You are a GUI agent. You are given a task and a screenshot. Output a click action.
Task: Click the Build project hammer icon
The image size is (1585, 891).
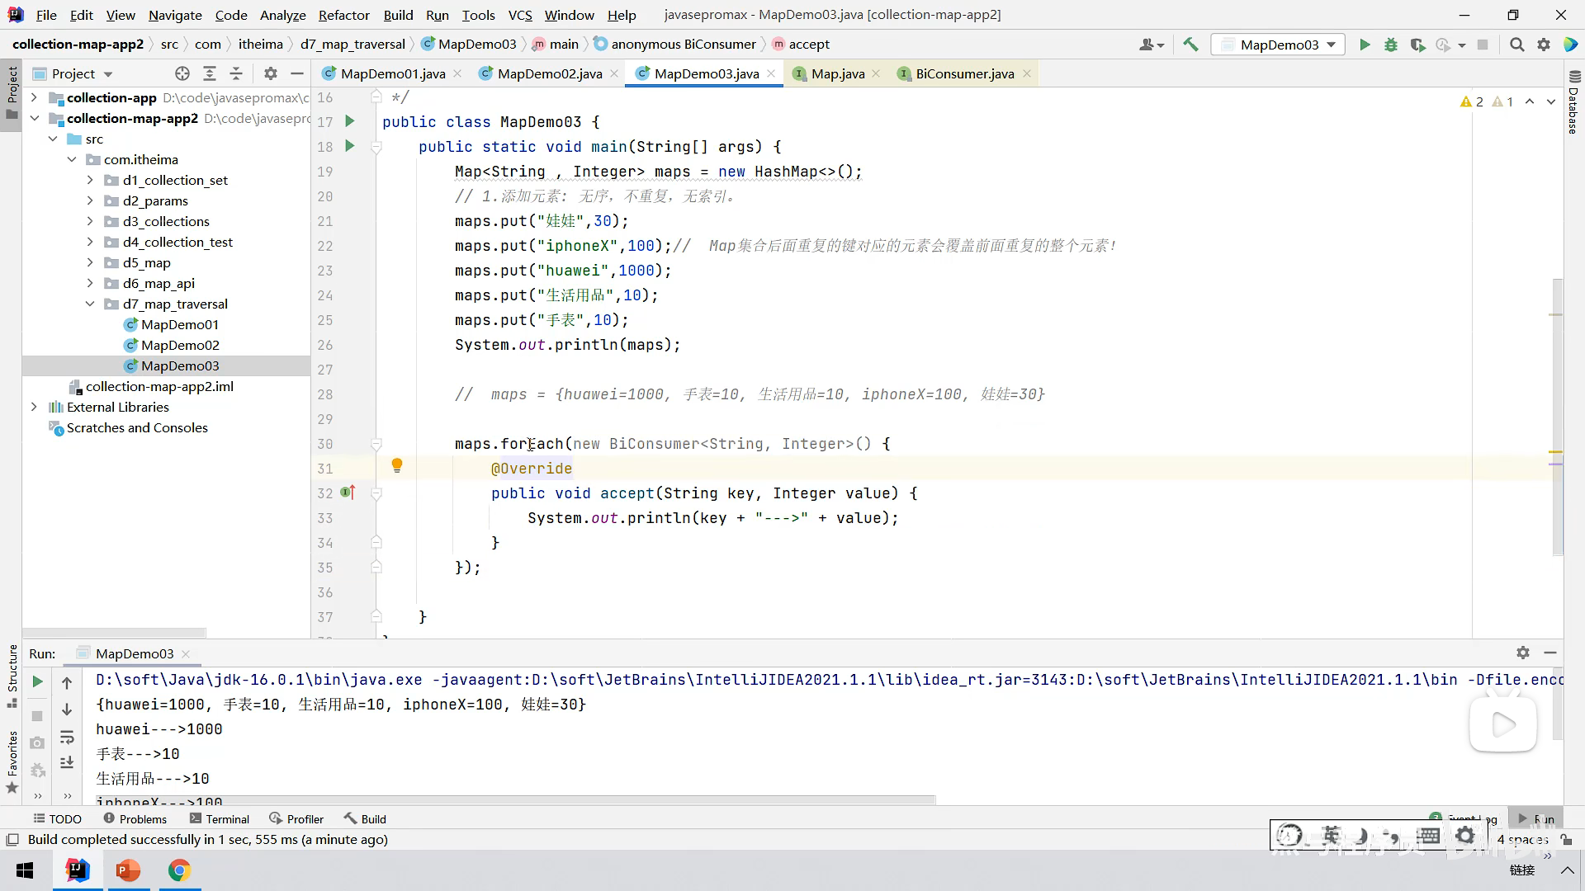coord(1190,45)
